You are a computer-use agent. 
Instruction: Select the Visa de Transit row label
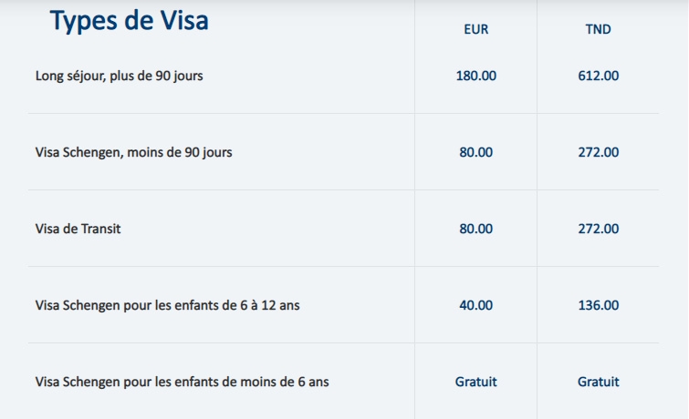(78, 229)
